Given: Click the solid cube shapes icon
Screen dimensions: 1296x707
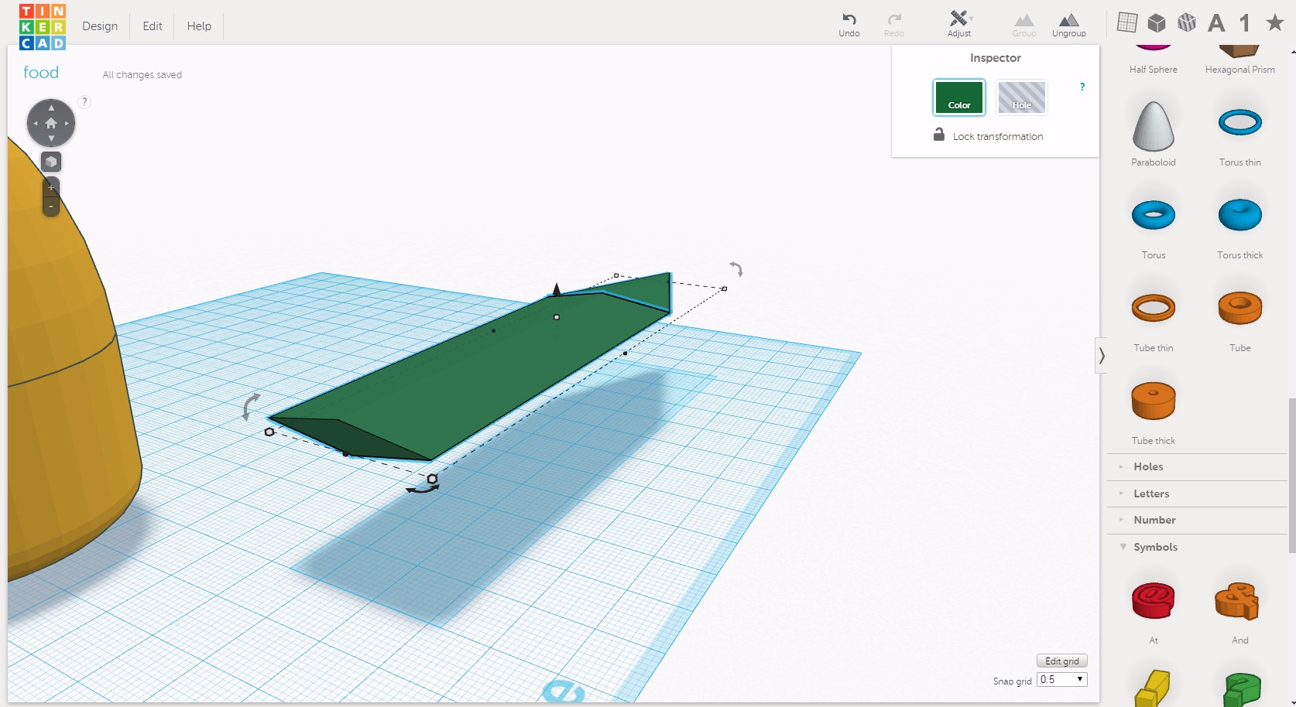Looking at the screenshot, I should click(x=1157, y=23).
